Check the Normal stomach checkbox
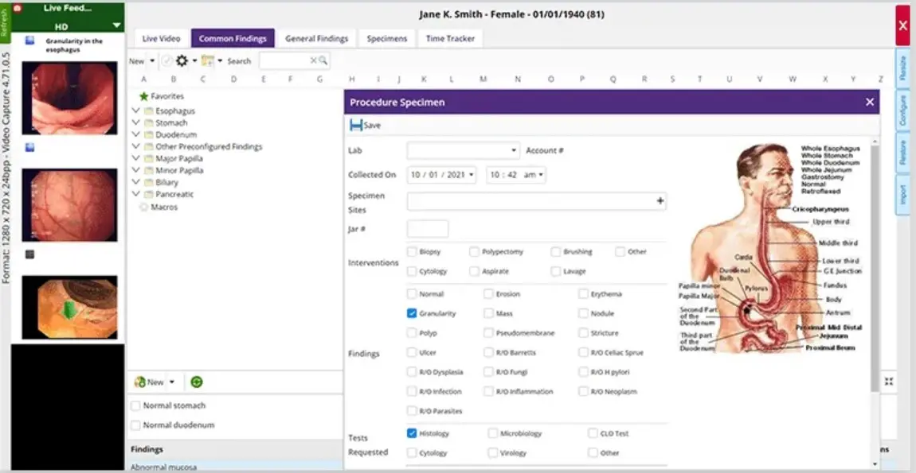Image resolution: width=916 pixels, height=473 pixels. click(x=136, y=405)
